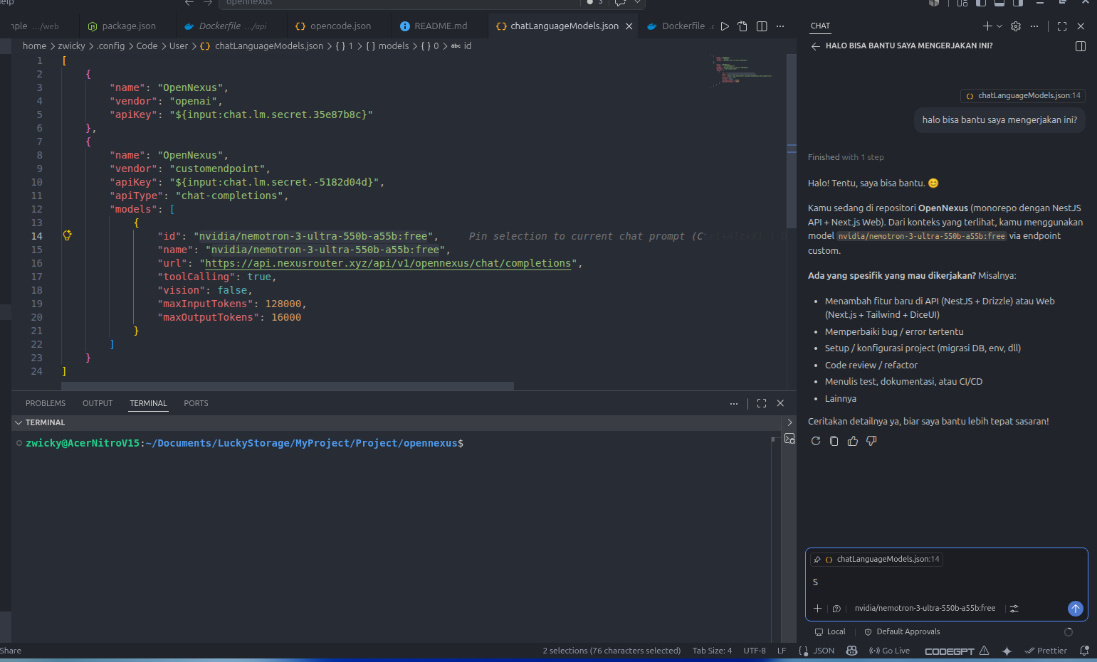1097x662 pixels.
Task: Toggle the bottom panel layout in the title bar
Action: (x=999, y=3)
